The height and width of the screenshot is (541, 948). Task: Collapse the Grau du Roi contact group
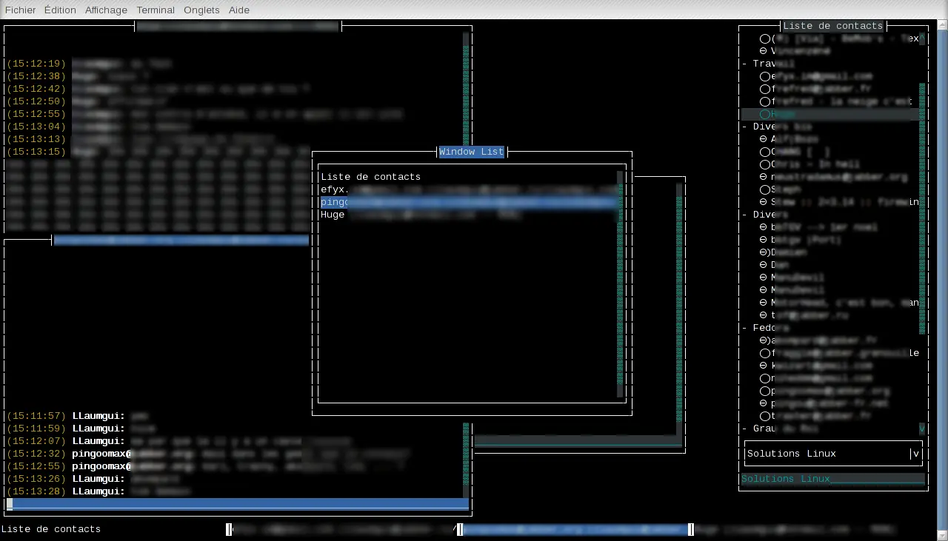point(744,429)
